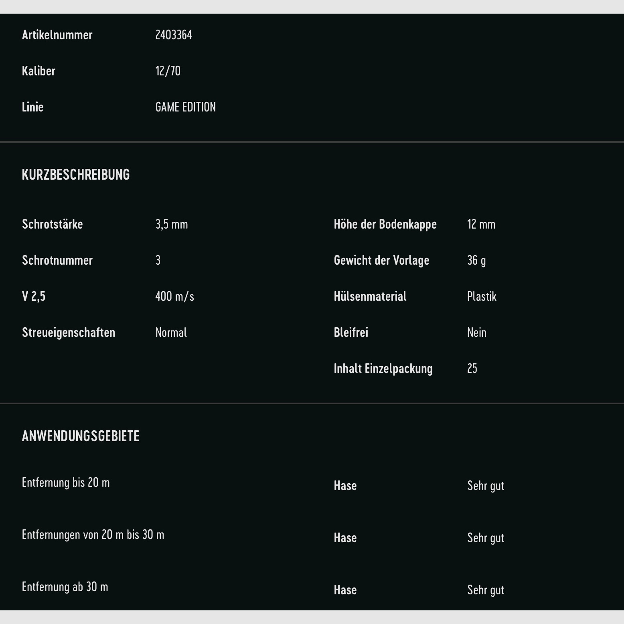Select the Plastik material value
Screen dimensions: 624x624
pos(482,296)
